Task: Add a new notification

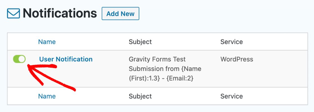Action: click(120, 14)
